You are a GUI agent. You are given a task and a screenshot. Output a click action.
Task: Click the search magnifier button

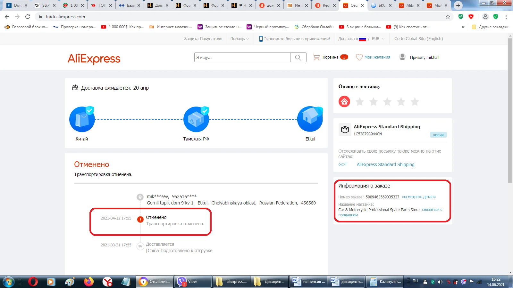(x=298, y=57)
